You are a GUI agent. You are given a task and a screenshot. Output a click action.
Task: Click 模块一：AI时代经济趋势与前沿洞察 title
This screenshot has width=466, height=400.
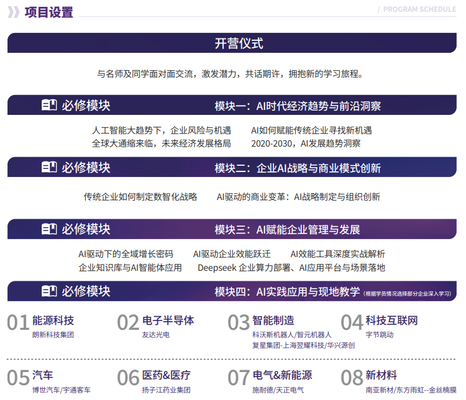tap(298, 106)
